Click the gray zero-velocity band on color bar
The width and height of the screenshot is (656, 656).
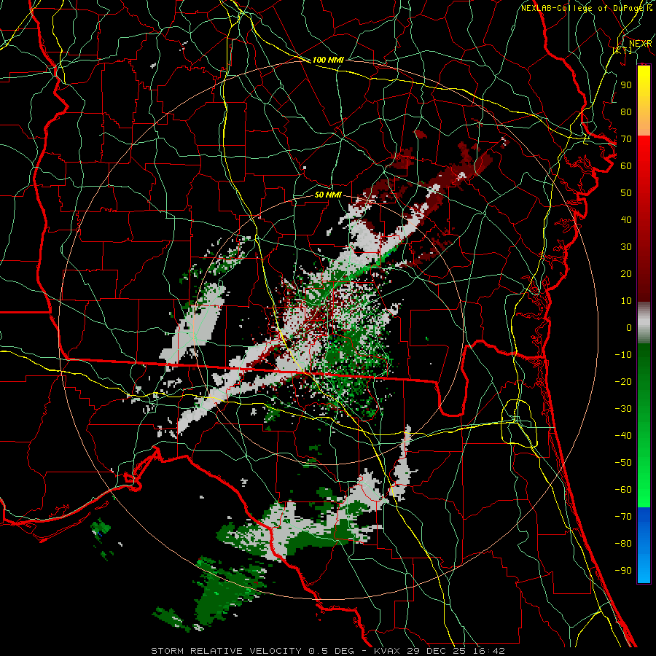(644, 322)
